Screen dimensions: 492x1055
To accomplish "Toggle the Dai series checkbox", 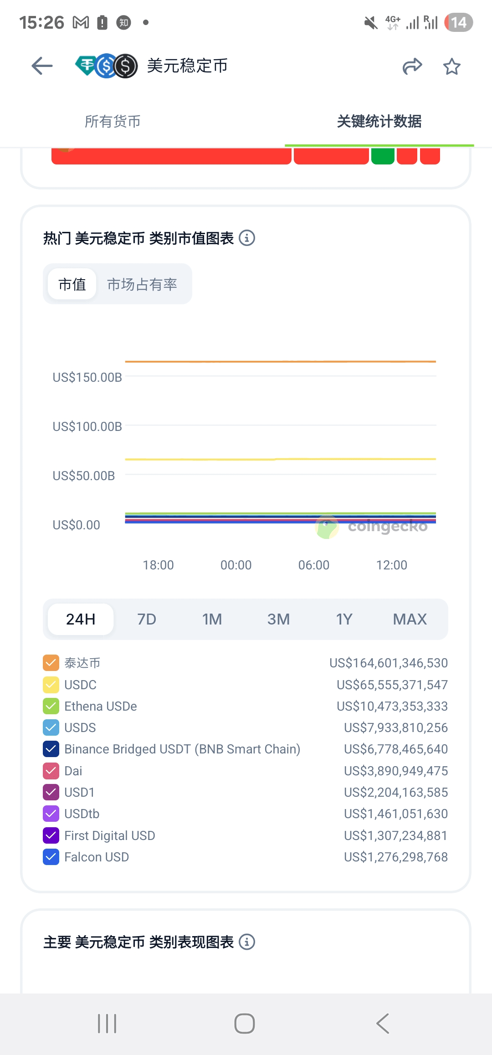I will coord(51,771).
